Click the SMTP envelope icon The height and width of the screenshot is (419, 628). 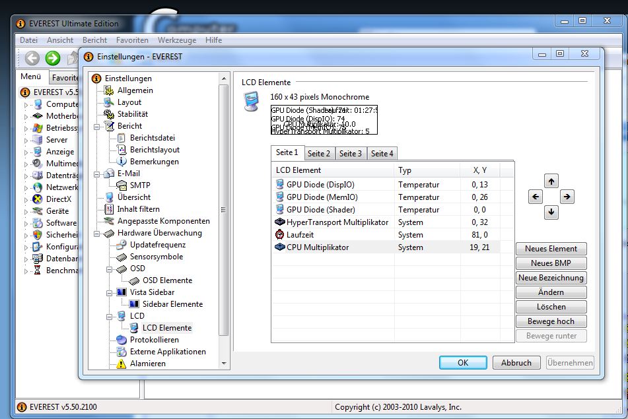[x=122, y=185]
